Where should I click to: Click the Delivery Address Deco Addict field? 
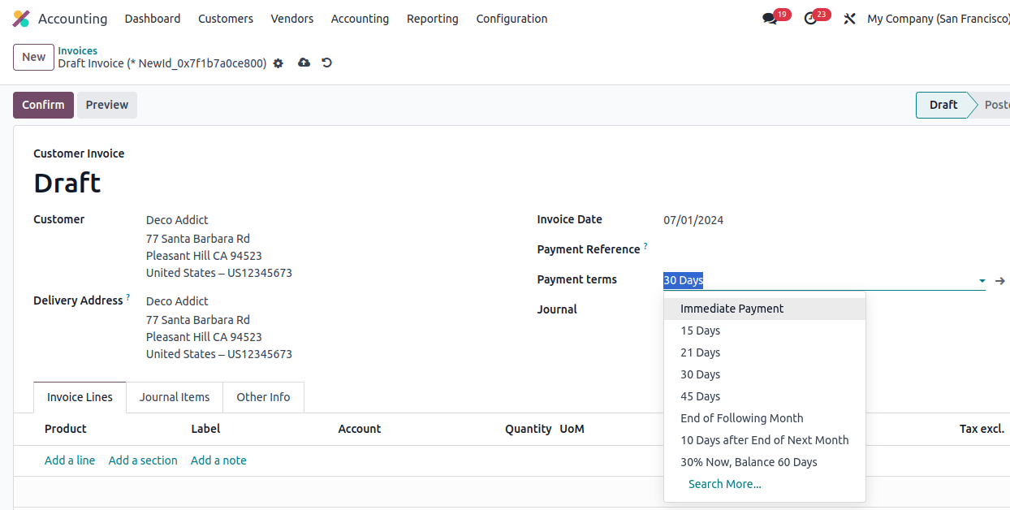[x=177, y=301]
